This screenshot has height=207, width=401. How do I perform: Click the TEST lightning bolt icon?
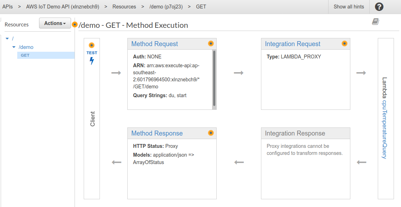coord(92,61)
